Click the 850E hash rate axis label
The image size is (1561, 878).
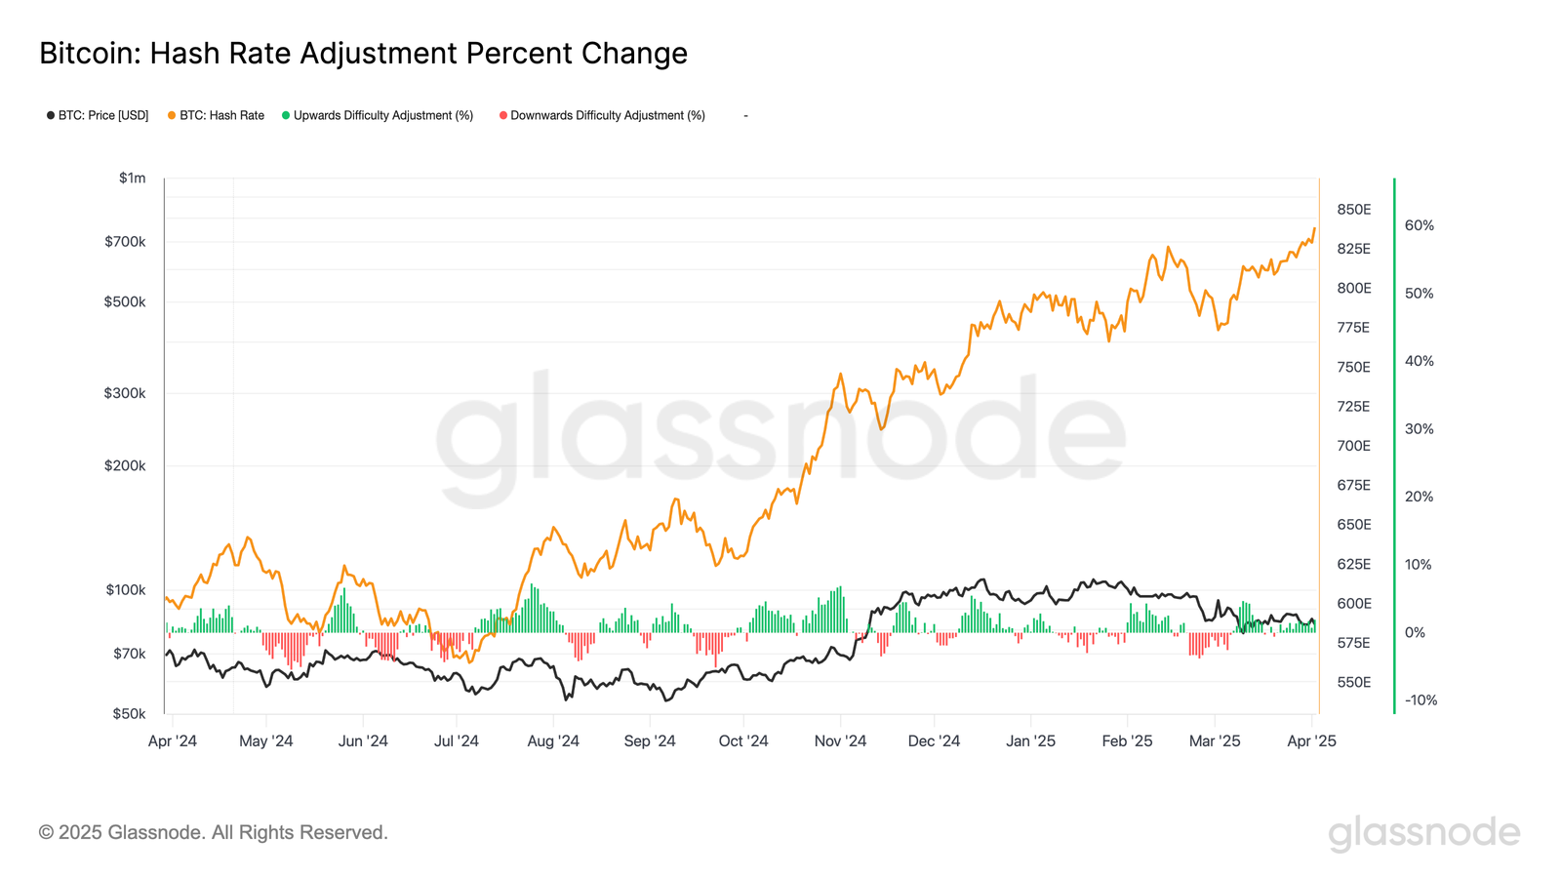1353,210
